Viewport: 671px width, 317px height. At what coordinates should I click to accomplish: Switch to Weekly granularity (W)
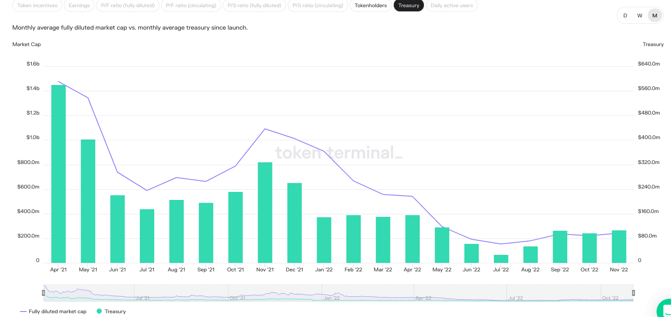[640, 16]
